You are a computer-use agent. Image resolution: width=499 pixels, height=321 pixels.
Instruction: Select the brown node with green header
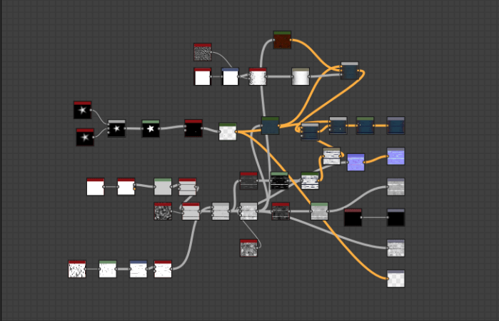282,40
